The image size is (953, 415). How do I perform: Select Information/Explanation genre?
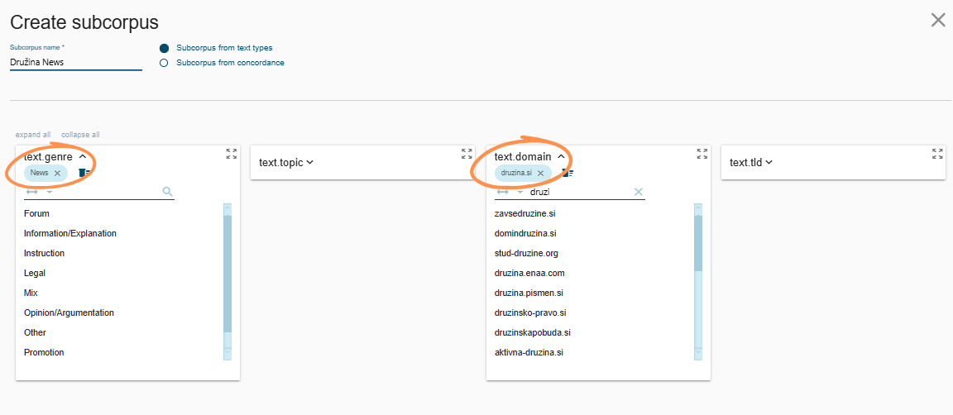click(x=69, y=233)
